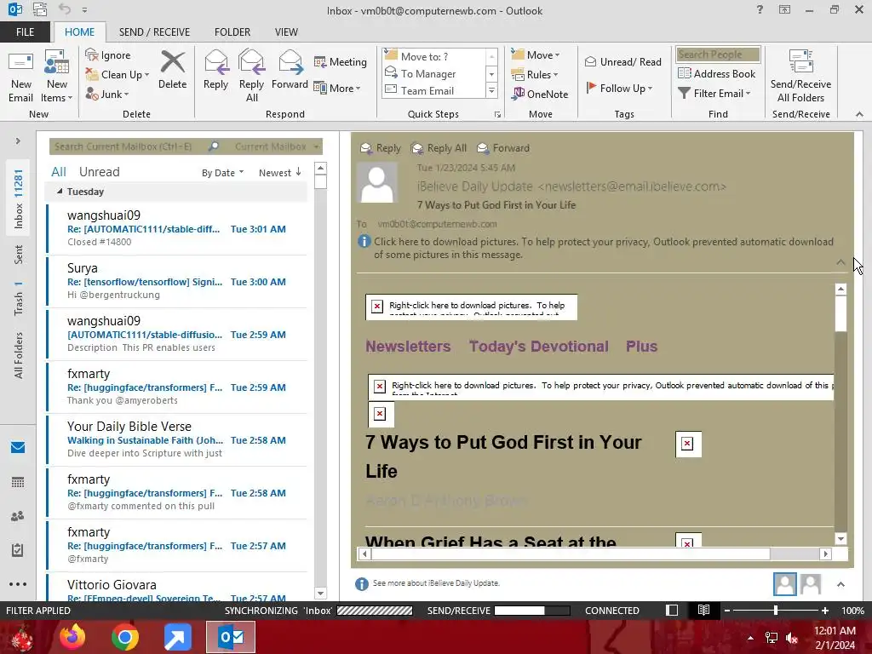
Task: Launch Google Chrome from the taskbar
Action: [x=124, y=637]
